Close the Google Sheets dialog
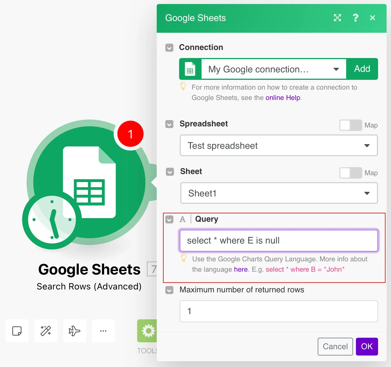Screen dimensions: 391x367 [373, 18]
